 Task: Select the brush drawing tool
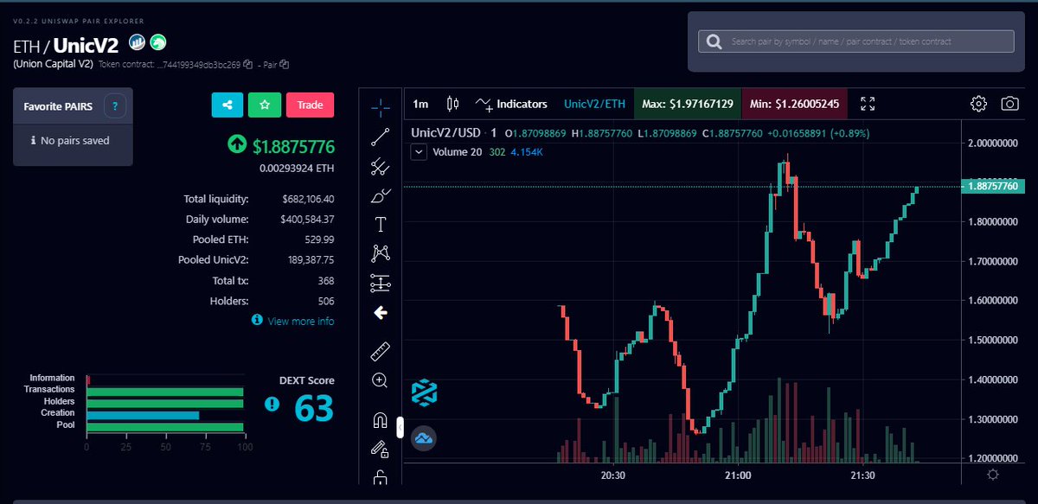tap(380, 195)
